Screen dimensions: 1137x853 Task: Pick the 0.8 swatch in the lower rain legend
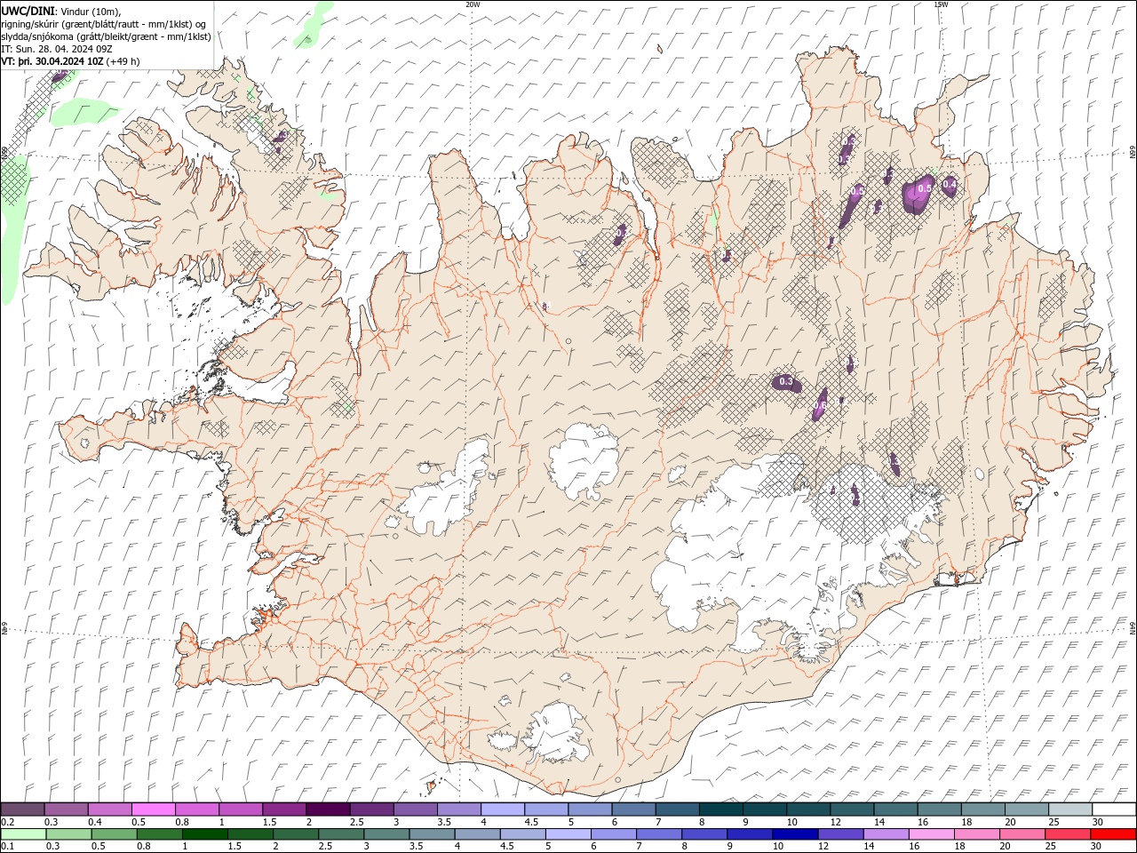tap(160, 833)
